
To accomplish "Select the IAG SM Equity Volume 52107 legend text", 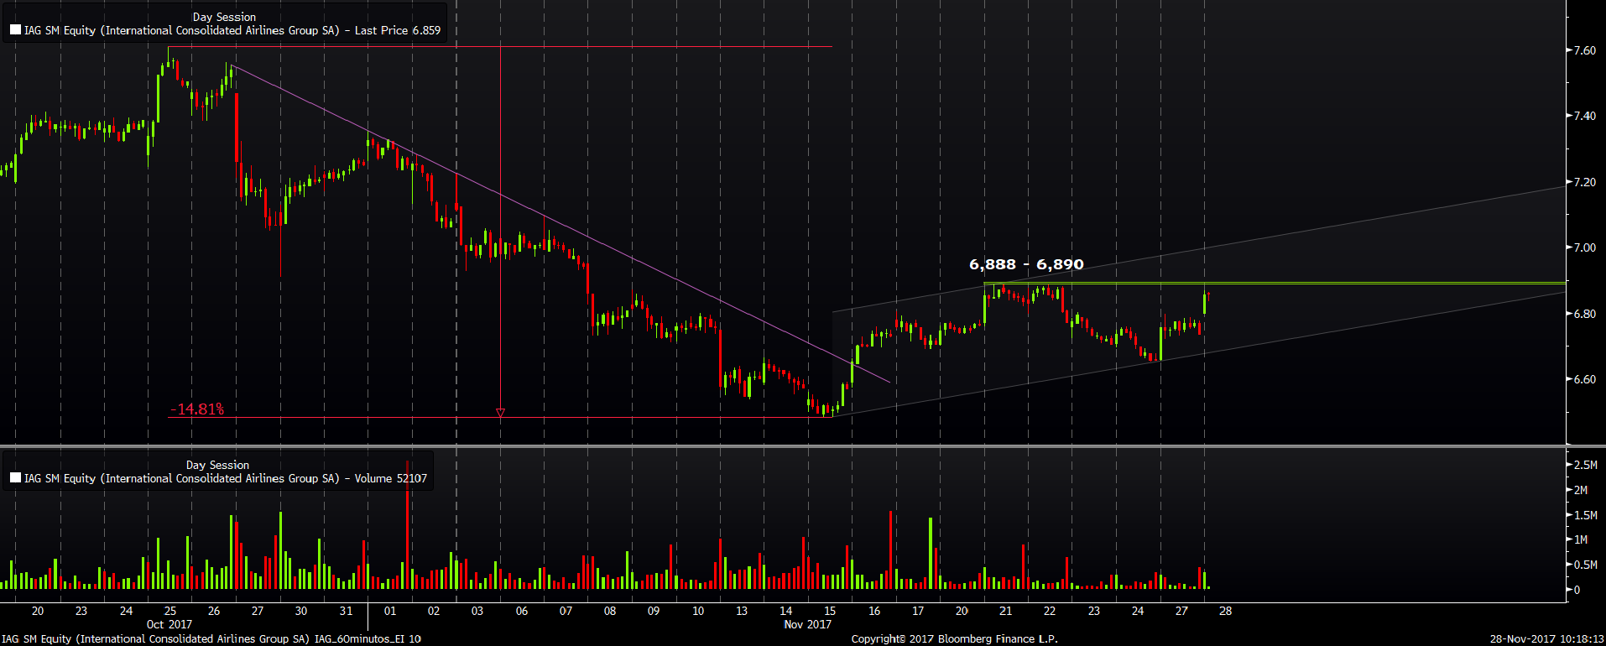I will (x=226, y=478).
